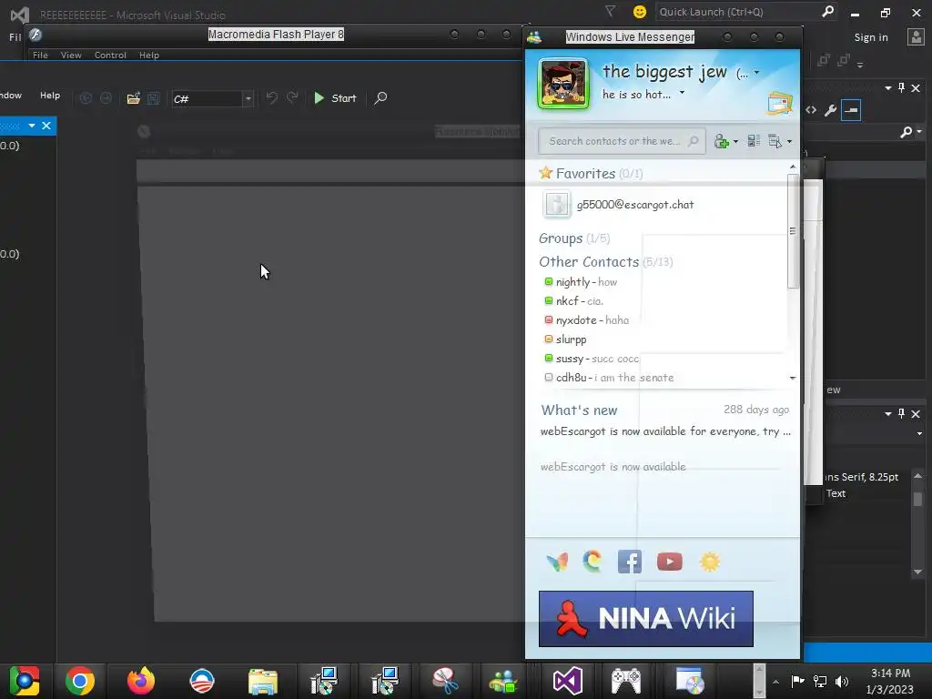The image size is (932, 699).
Task: Click Search contacts input field in Messenger
Action: click(x=622, y=141)
